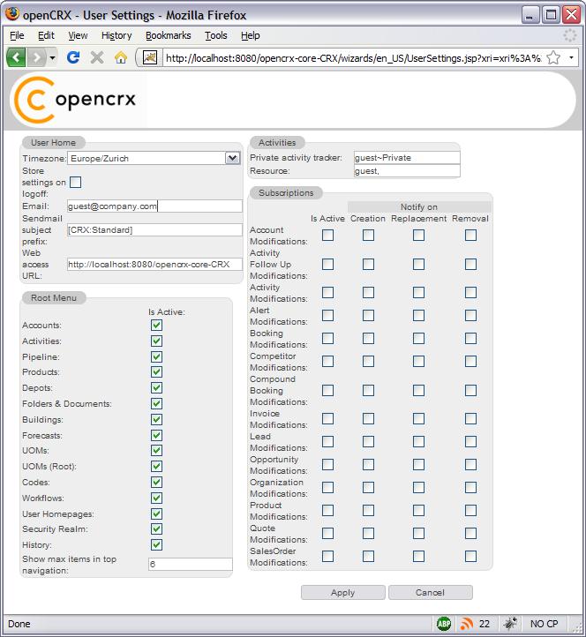
Task: Click the RSS feed icon in status bar
Action: 467,624
